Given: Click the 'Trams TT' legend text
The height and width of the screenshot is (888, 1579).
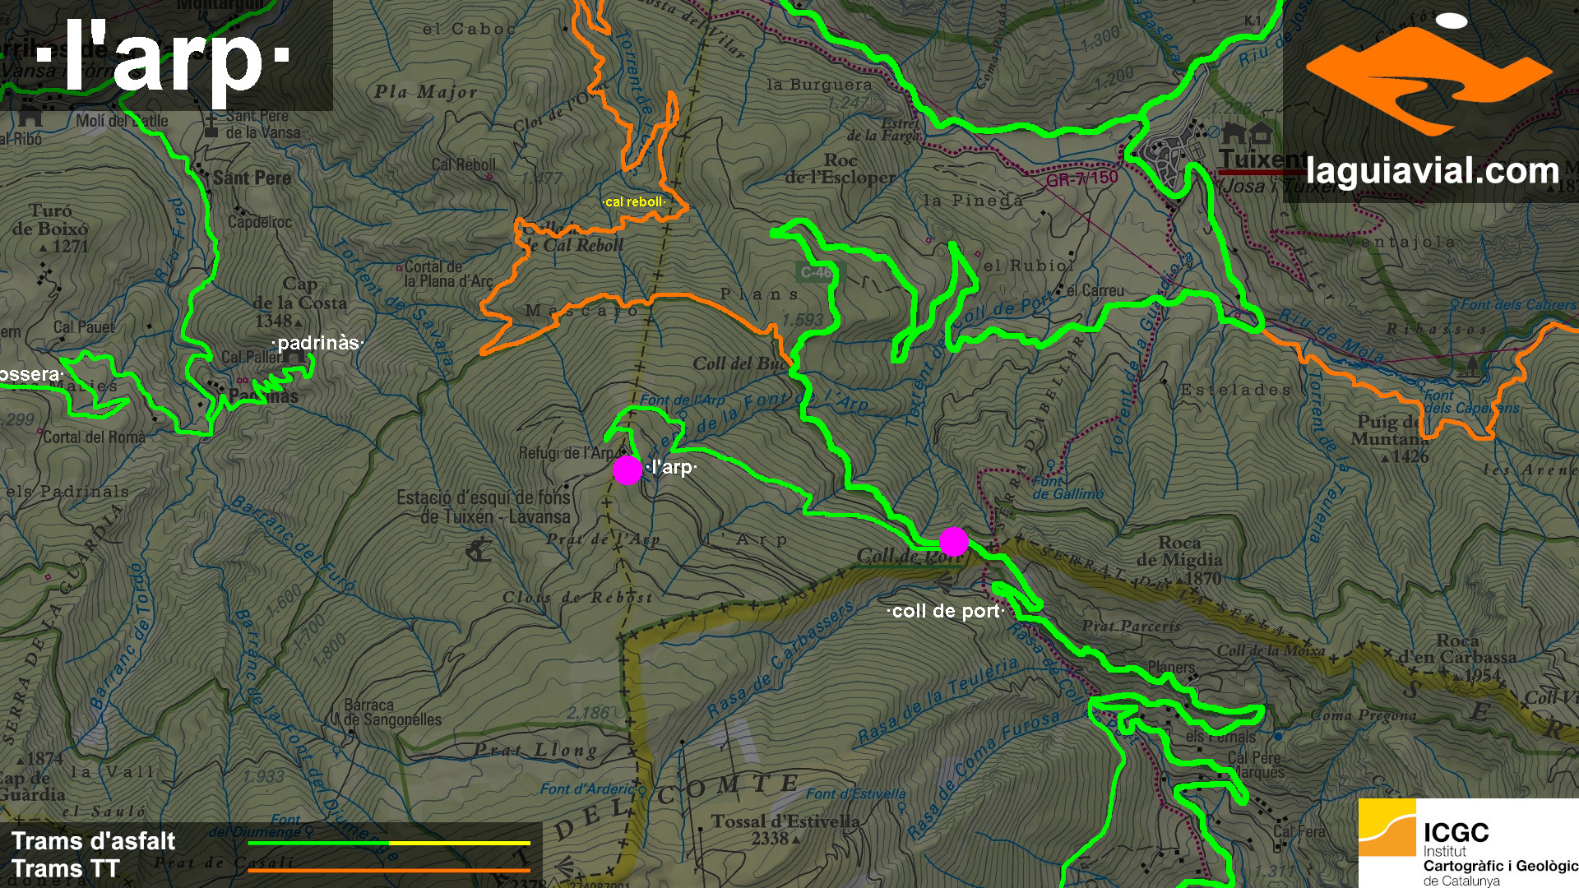Looking at the screenshot, I should coord(66,869).
